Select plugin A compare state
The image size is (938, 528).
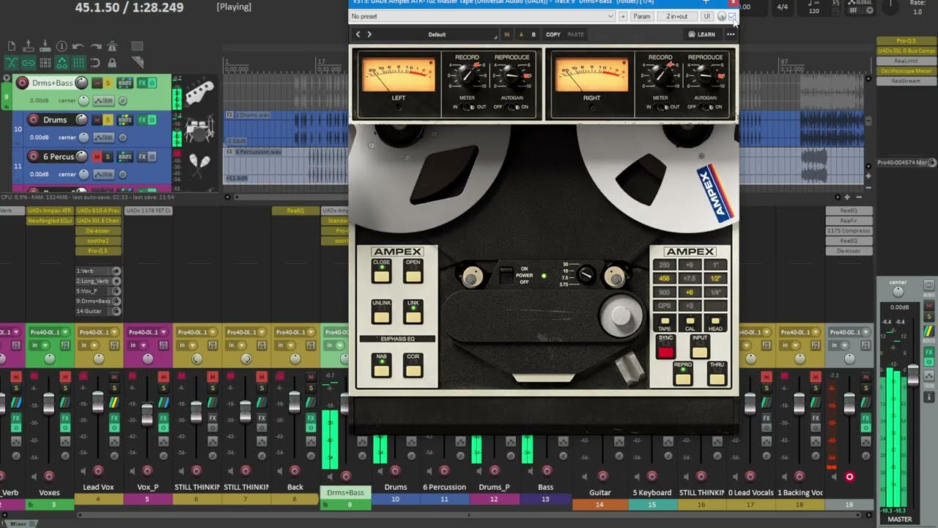(521, 34)
